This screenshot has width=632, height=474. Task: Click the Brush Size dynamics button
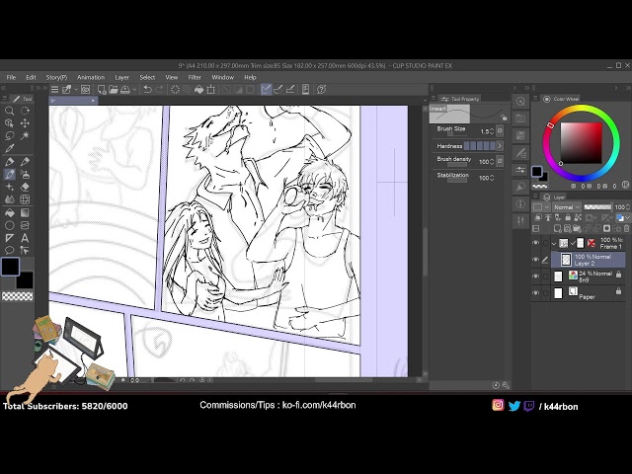point(500,131)
